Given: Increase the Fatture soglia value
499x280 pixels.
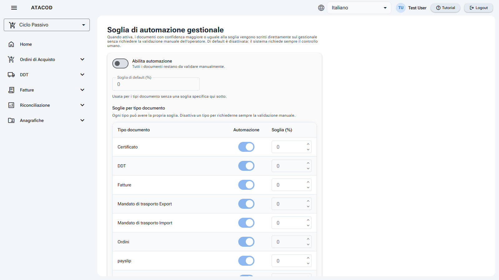Looking at the screenshot, I should point(308,182).
